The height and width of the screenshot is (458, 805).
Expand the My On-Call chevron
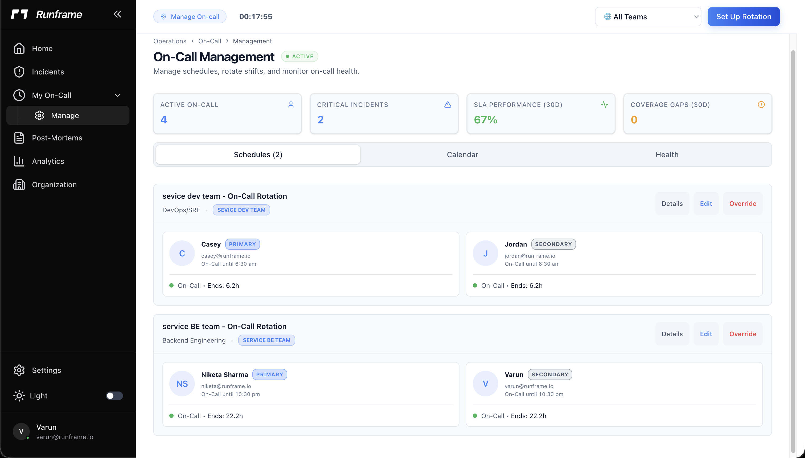point(117,95)
